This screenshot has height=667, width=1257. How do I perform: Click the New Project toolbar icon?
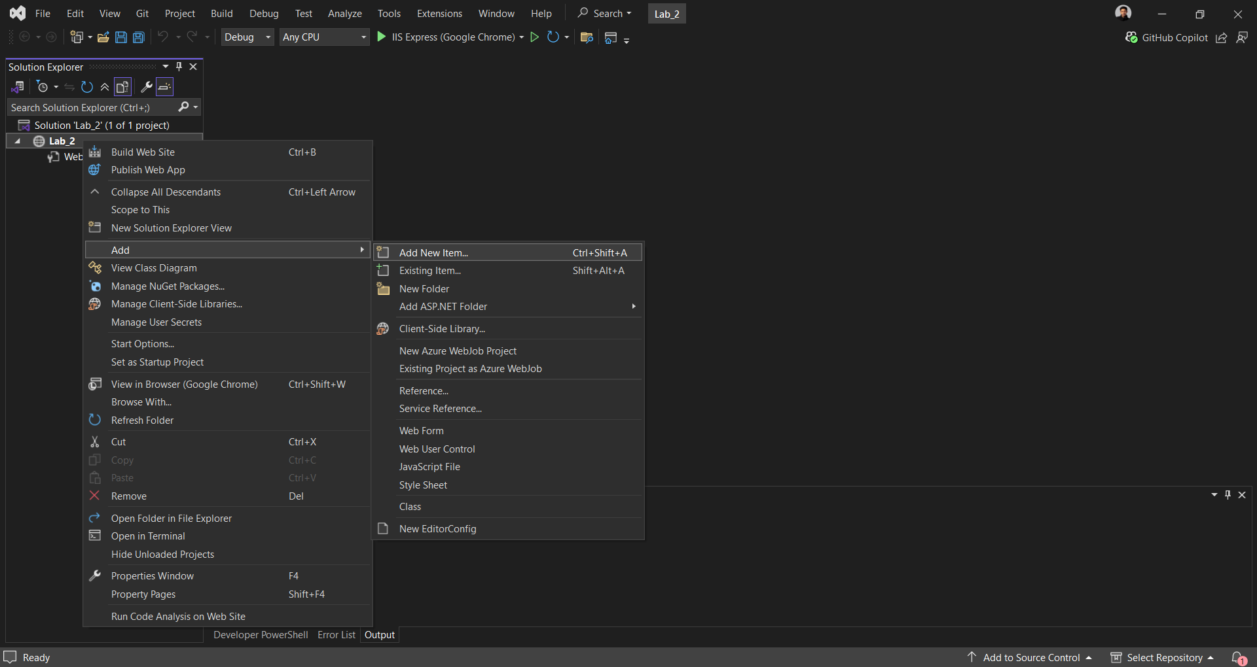pyautogui.click(x=77, y=37)
